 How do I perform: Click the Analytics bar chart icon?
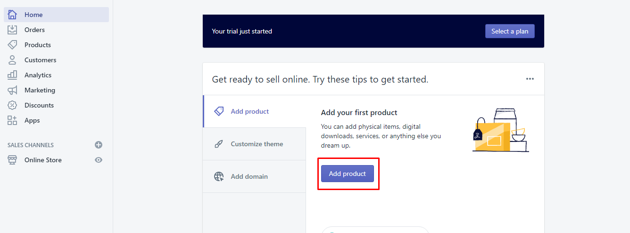(x=12, y=75)
